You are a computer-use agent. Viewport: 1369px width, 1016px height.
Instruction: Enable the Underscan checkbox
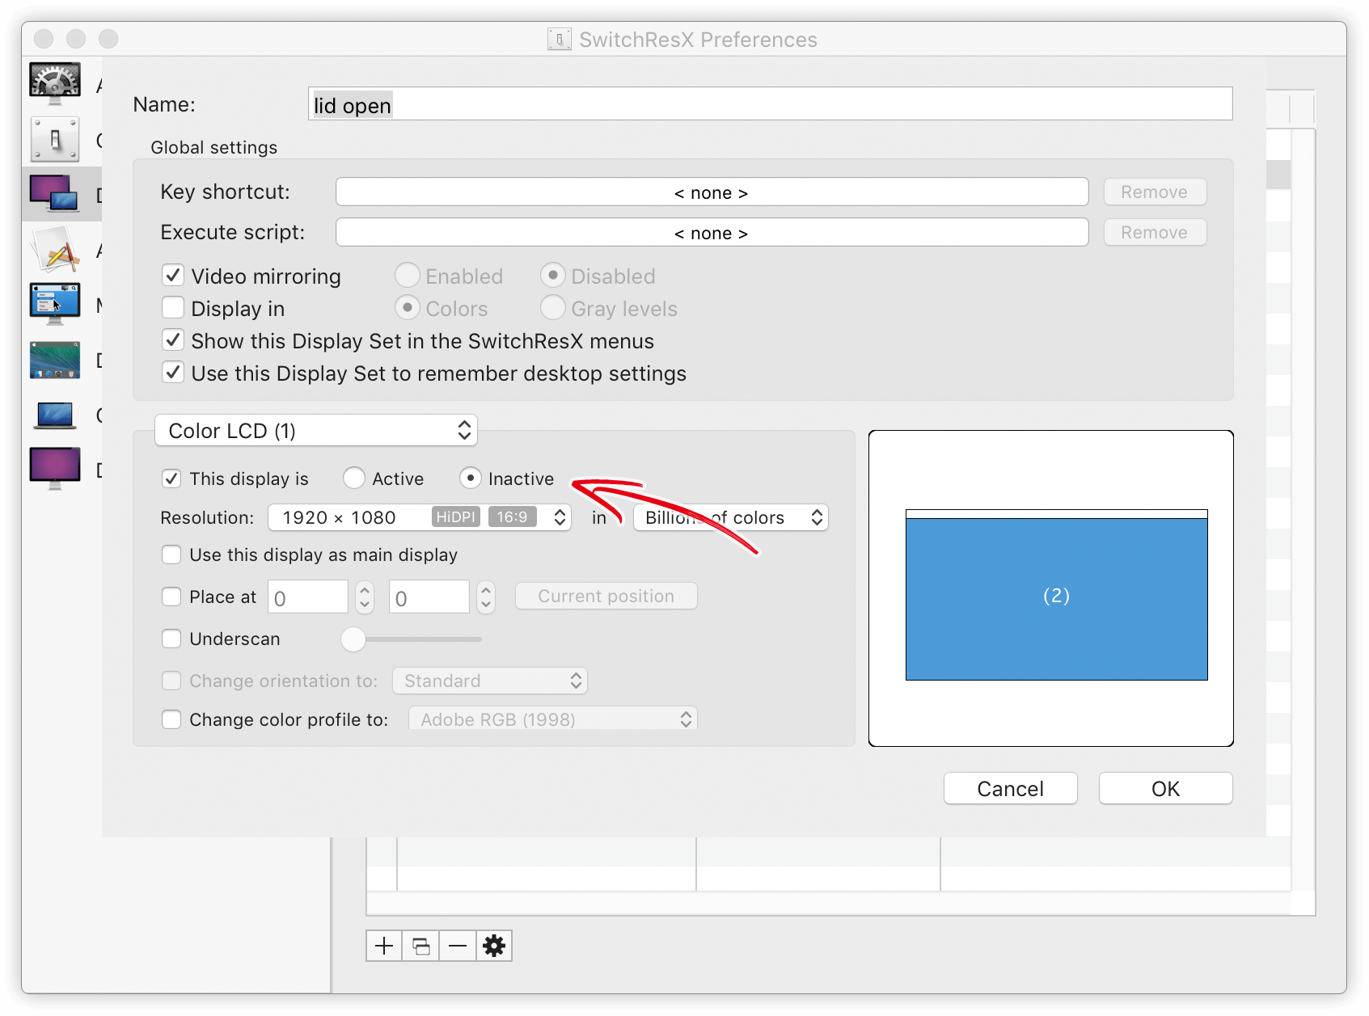[x=171, y=639]
